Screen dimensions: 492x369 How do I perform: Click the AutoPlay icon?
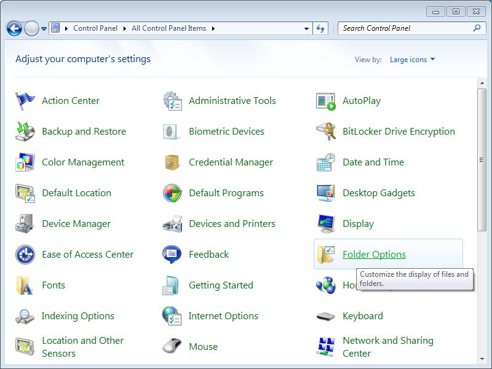[326, 101]
